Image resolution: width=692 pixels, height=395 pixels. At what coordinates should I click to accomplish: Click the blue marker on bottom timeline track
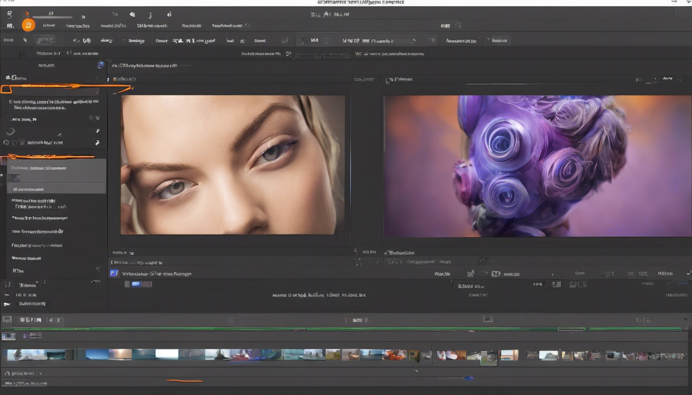point(468,378)
